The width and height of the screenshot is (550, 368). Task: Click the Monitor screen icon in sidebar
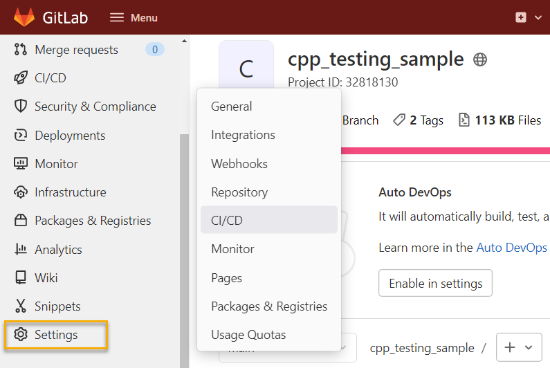[21, 164]
